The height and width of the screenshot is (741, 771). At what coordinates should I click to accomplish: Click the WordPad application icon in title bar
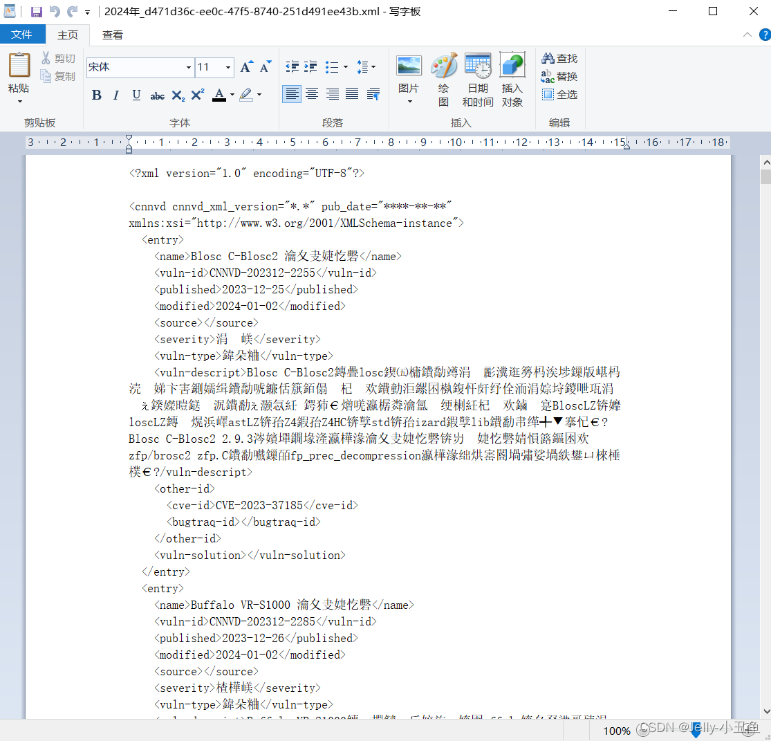(10, 11)
